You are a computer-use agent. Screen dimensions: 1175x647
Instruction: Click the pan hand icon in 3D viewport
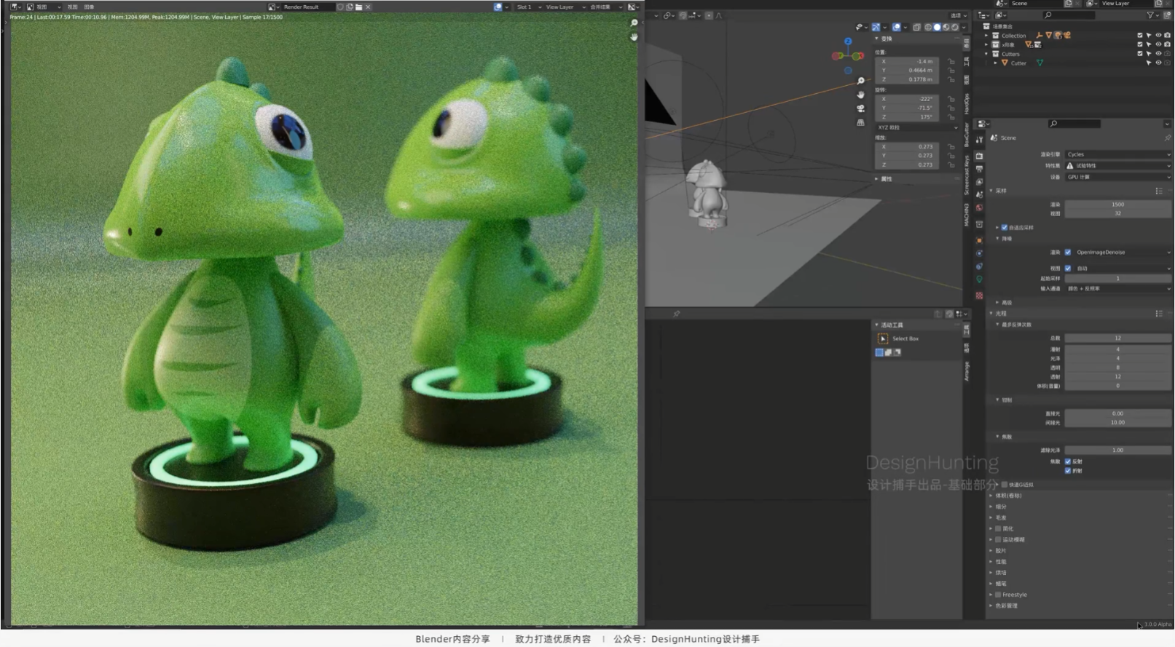pyautogui.click(x=860, y=95)
